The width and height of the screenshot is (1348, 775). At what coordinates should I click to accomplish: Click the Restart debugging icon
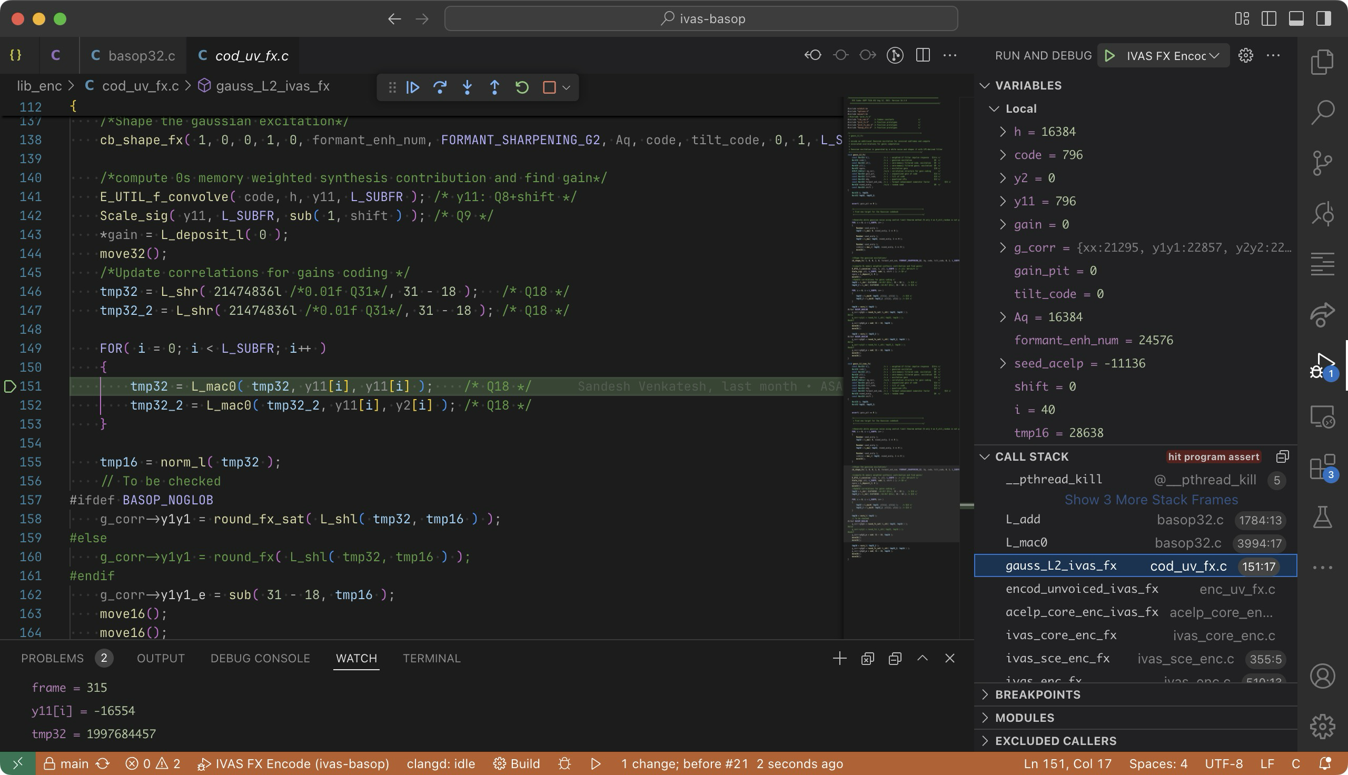pyautogui.click(x=521, y=87)
